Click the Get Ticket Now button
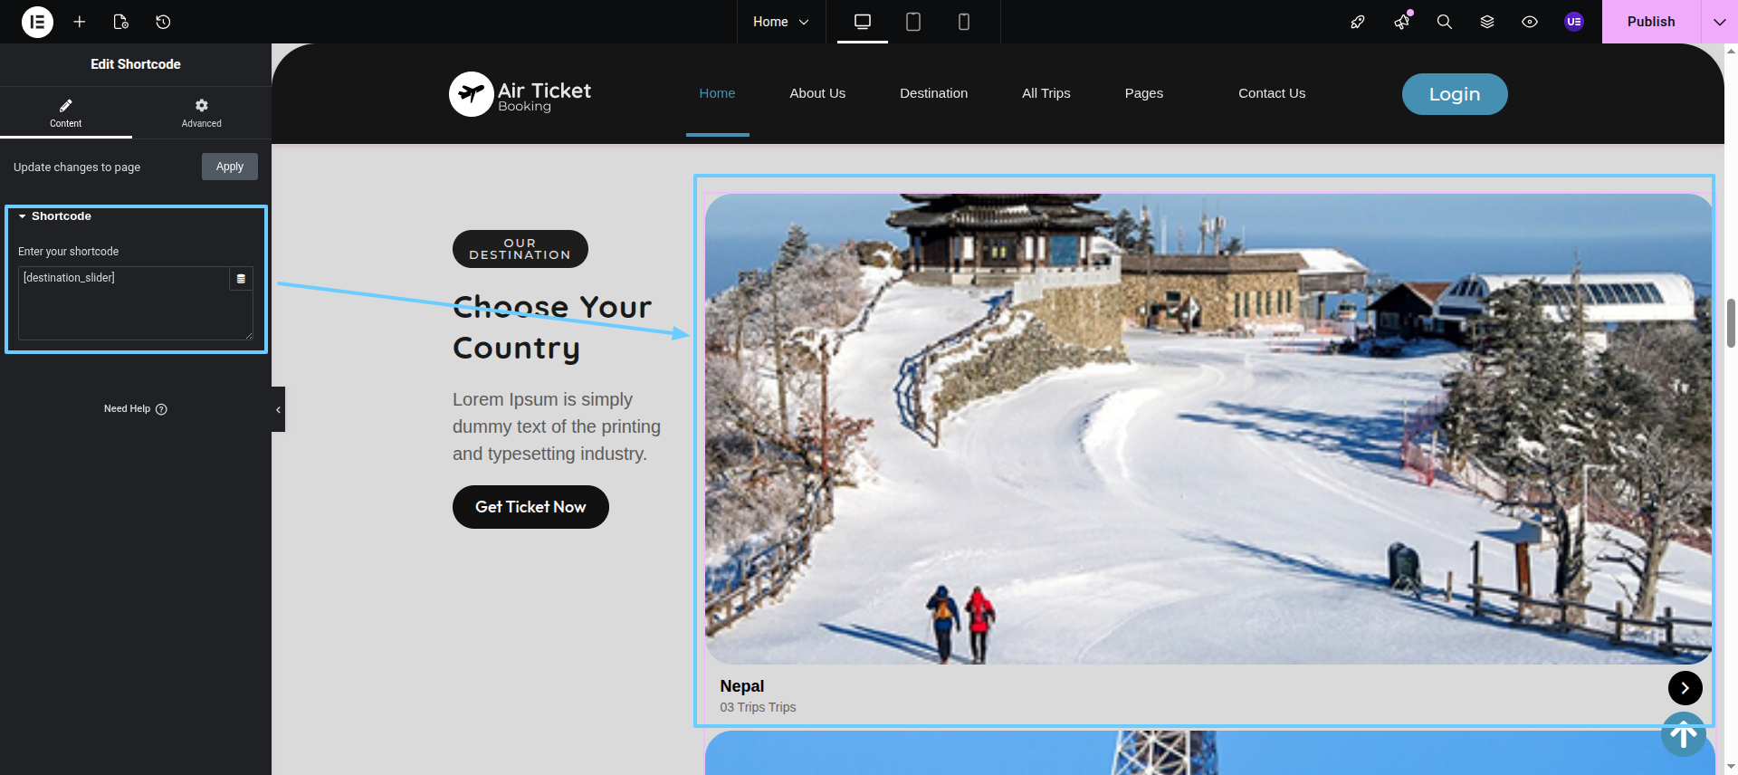Viewport: 1738px width, 775px height. (530, 507)
